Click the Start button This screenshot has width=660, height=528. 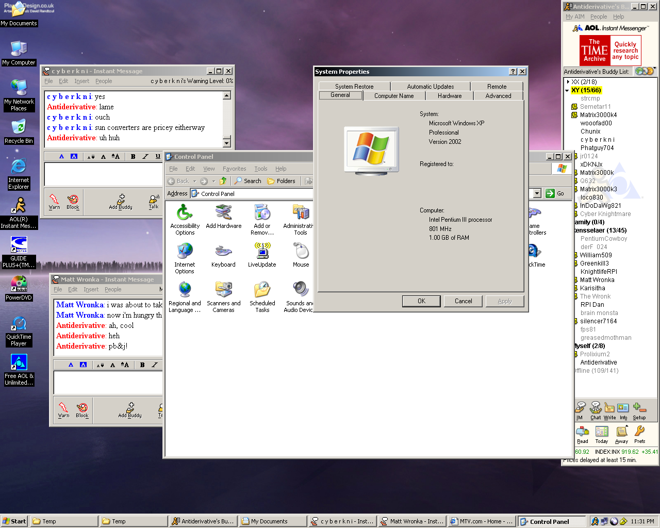pyautogui.click(x=14, y=521)
